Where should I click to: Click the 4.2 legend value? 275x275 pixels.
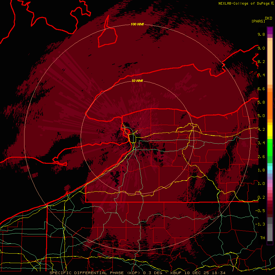coord(261,130)
